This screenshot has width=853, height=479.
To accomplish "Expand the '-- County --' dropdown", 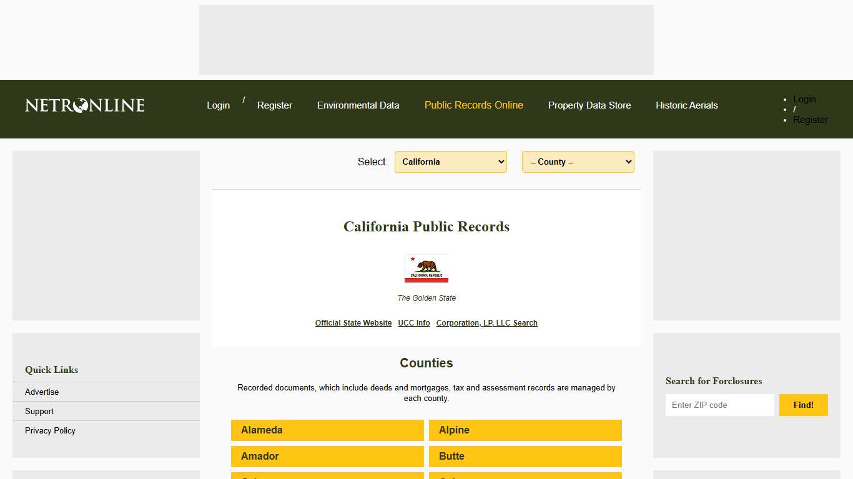I will [578, 162].
